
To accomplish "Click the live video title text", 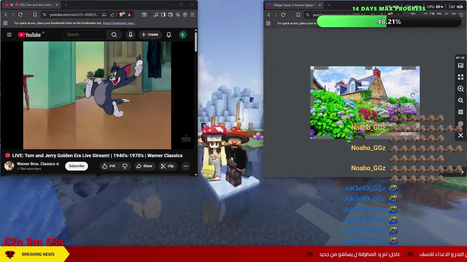I will click(97, 155).
